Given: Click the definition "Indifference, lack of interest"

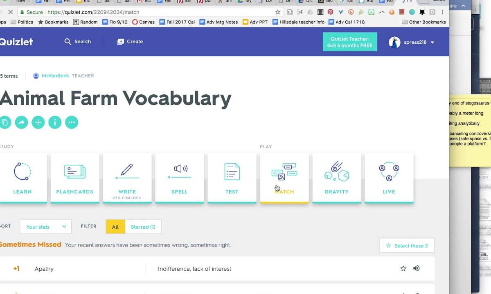Looking at the screenshot, I should pos(195,269).
